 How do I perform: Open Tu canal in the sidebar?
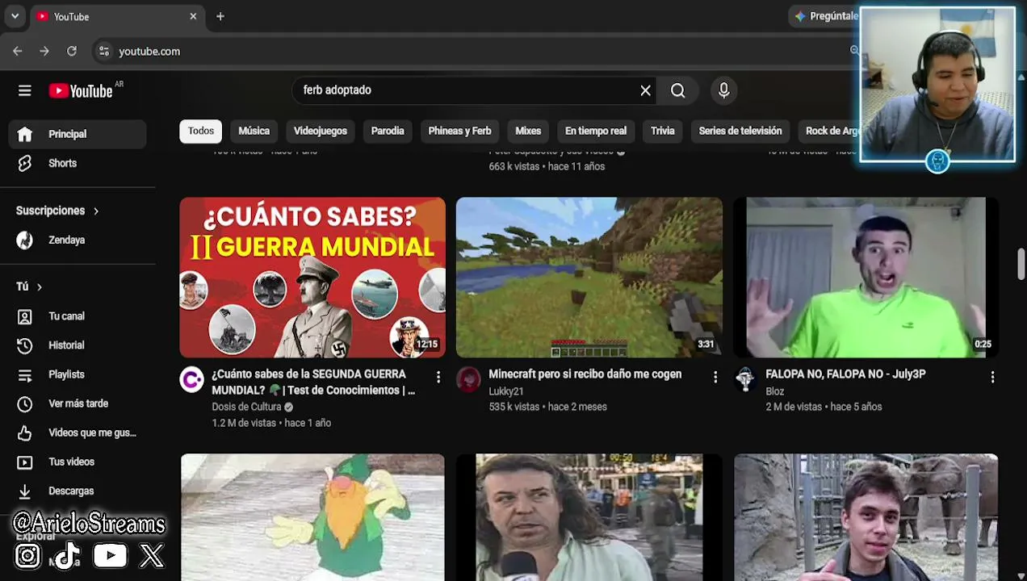[78, 316]
